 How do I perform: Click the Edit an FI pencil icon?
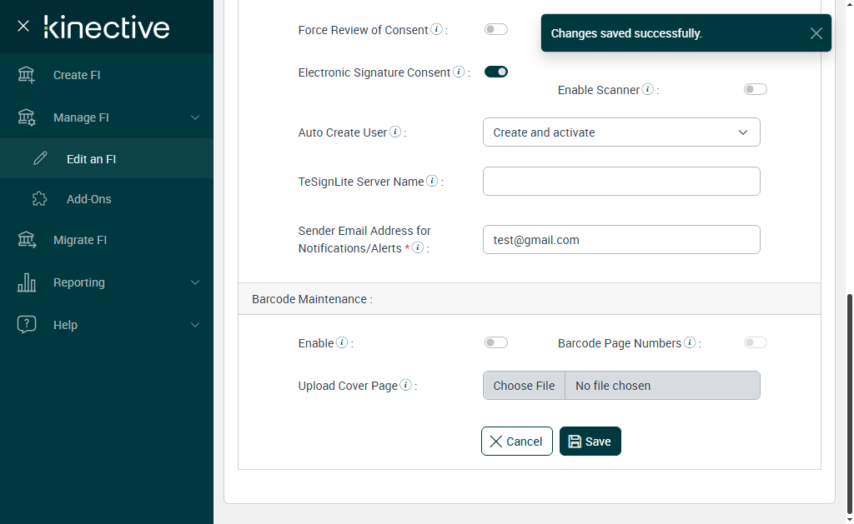(x=40, y=158)
